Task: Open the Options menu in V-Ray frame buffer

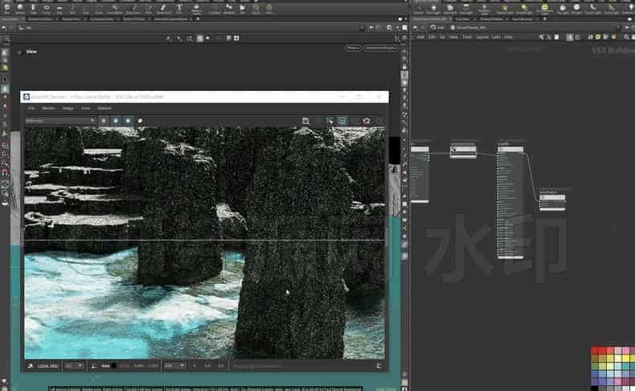Action: coord(104,108)
